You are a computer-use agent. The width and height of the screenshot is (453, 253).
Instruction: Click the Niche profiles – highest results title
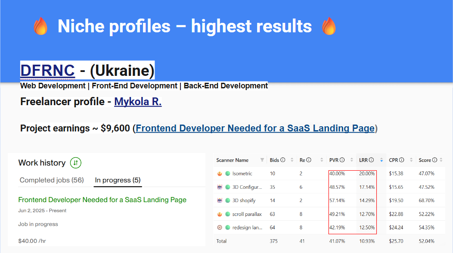(185, 26)
